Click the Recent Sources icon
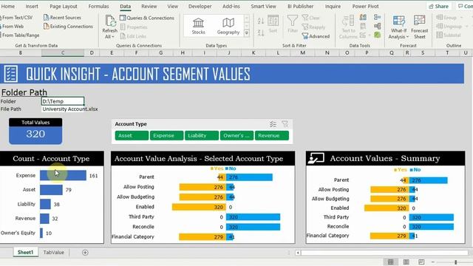This screenshot has height=266, width=473. [x=46, y=18]
